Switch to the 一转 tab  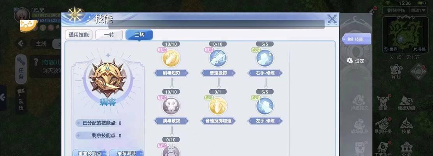click(109, 35)
